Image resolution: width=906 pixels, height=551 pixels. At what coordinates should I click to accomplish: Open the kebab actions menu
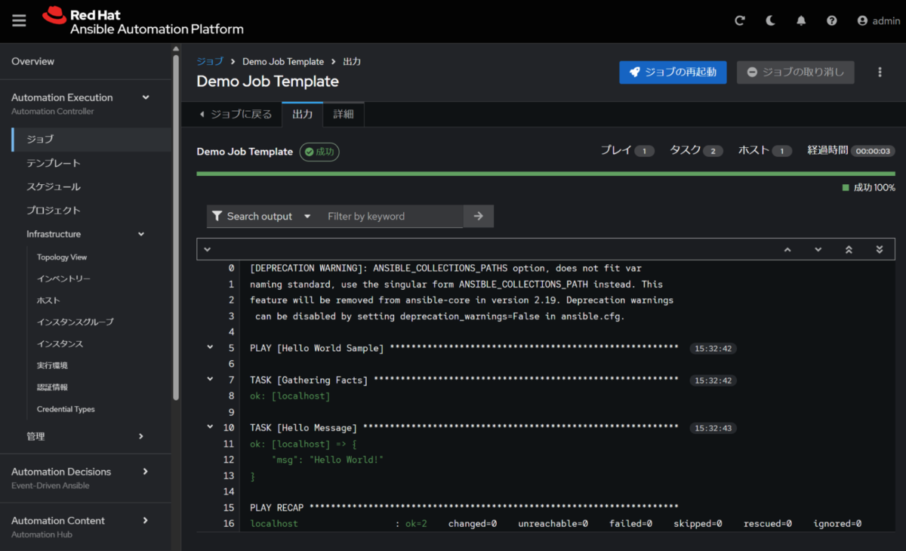pyautogui.click(x=880, y=72)
